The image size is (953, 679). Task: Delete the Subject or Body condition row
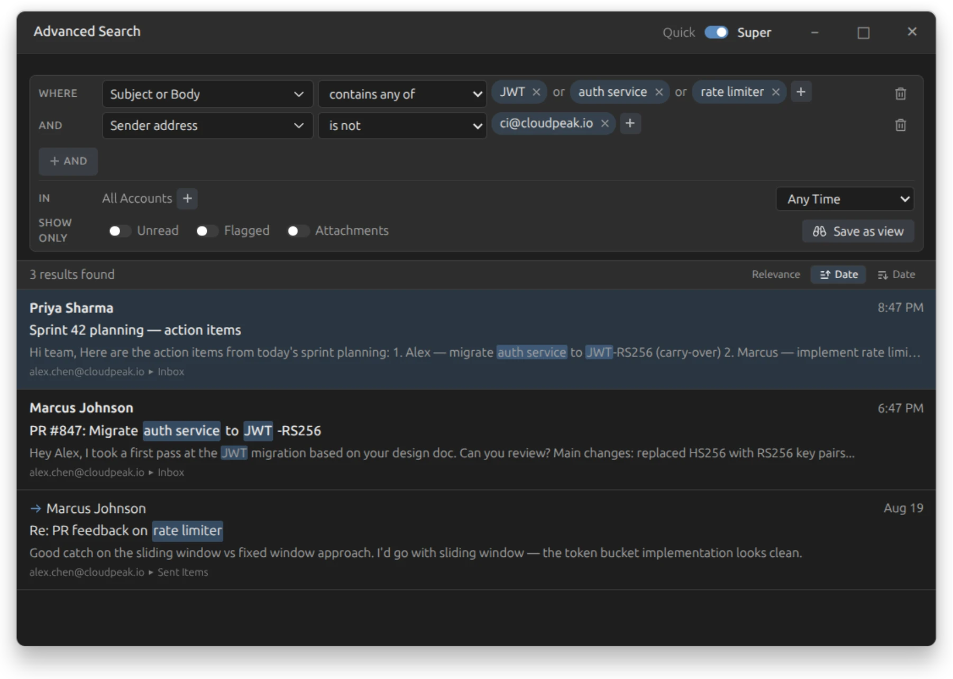click(901, 94)
